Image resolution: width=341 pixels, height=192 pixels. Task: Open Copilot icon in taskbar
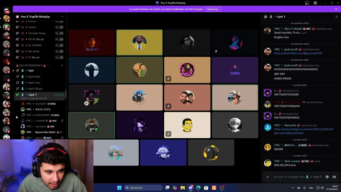tap(175, 188)
